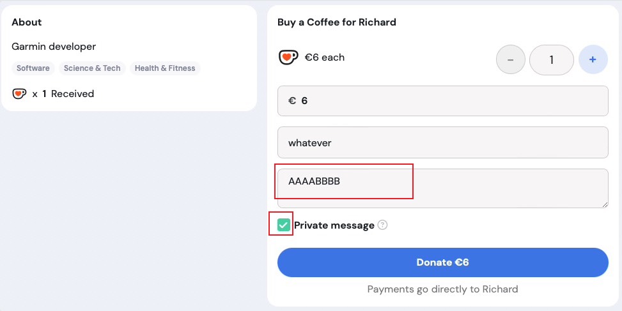Increase coffee quantity with plus button
Viewport: 622px width, 311px height.
tap(593, 60)
